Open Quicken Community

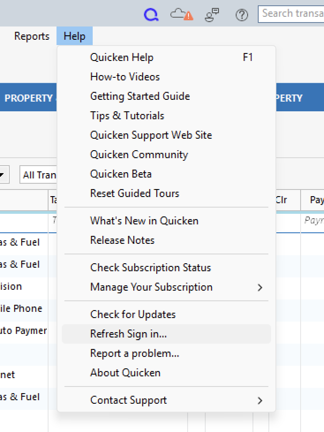click(166, 155)
